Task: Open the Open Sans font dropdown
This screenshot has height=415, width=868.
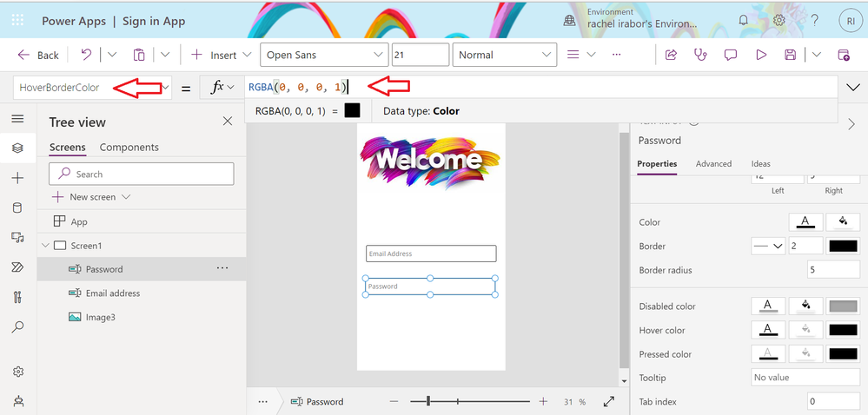Action: pos(324,55)
